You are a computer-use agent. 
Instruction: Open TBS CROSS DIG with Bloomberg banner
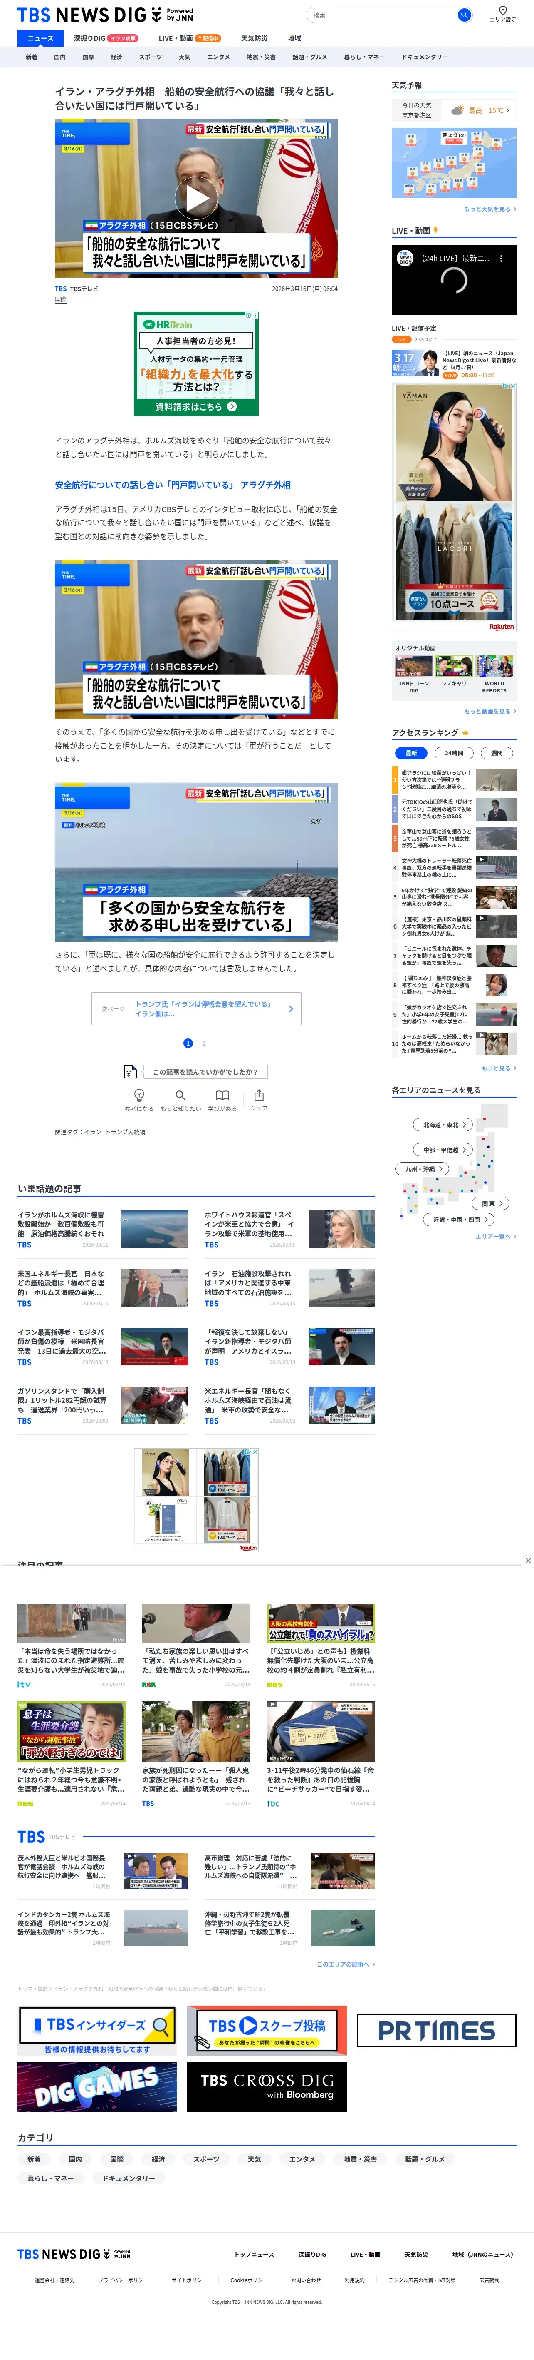(267, 2086)
